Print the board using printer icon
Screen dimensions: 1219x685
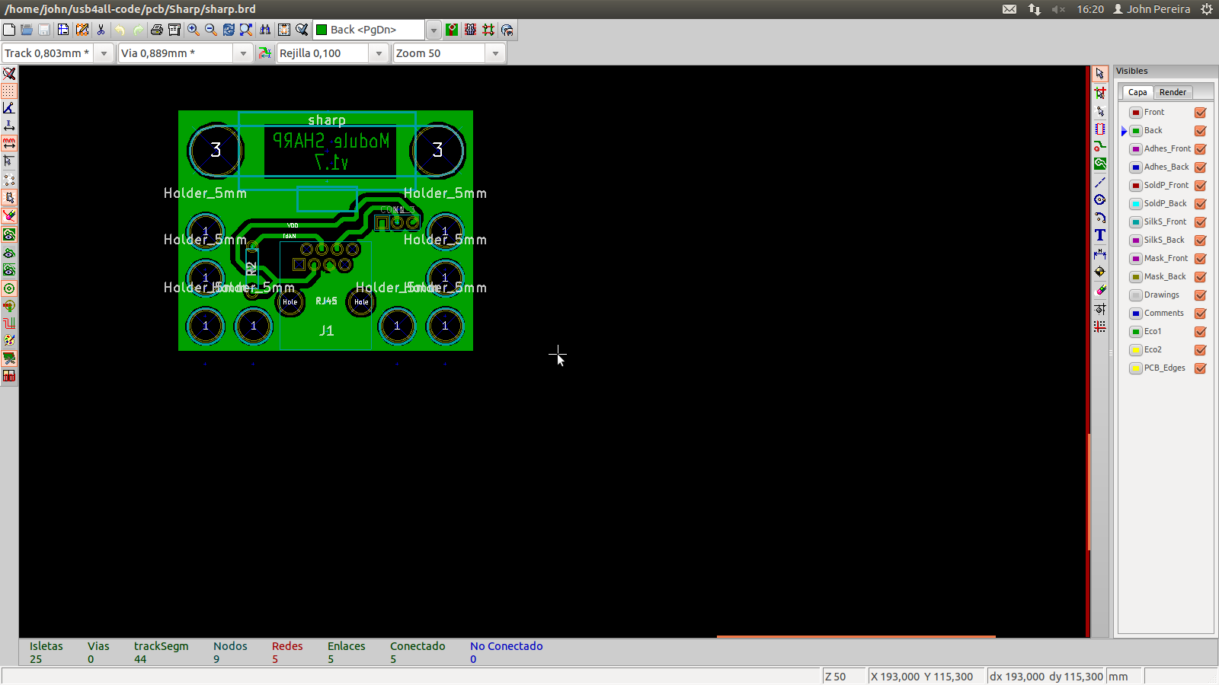click(156, 30)
